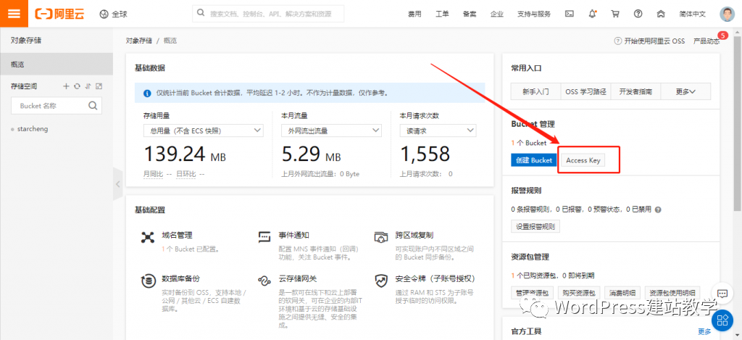Viewport: 742px width, 340px height.
Task: Click the sort icon beside 存储空间
Action: [x=88, y=86]
